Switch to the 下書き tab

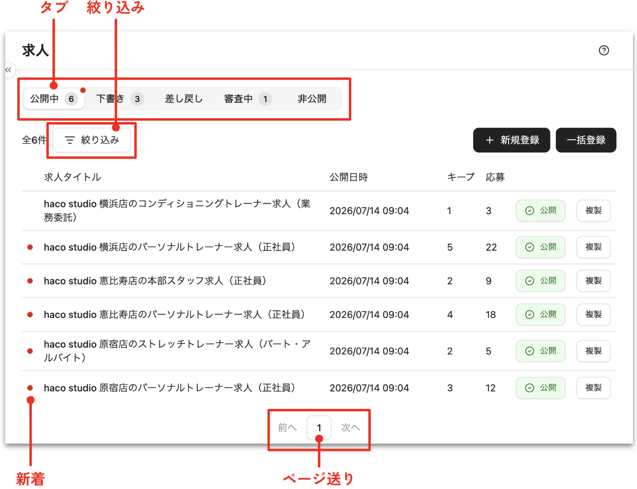[120, 99]
